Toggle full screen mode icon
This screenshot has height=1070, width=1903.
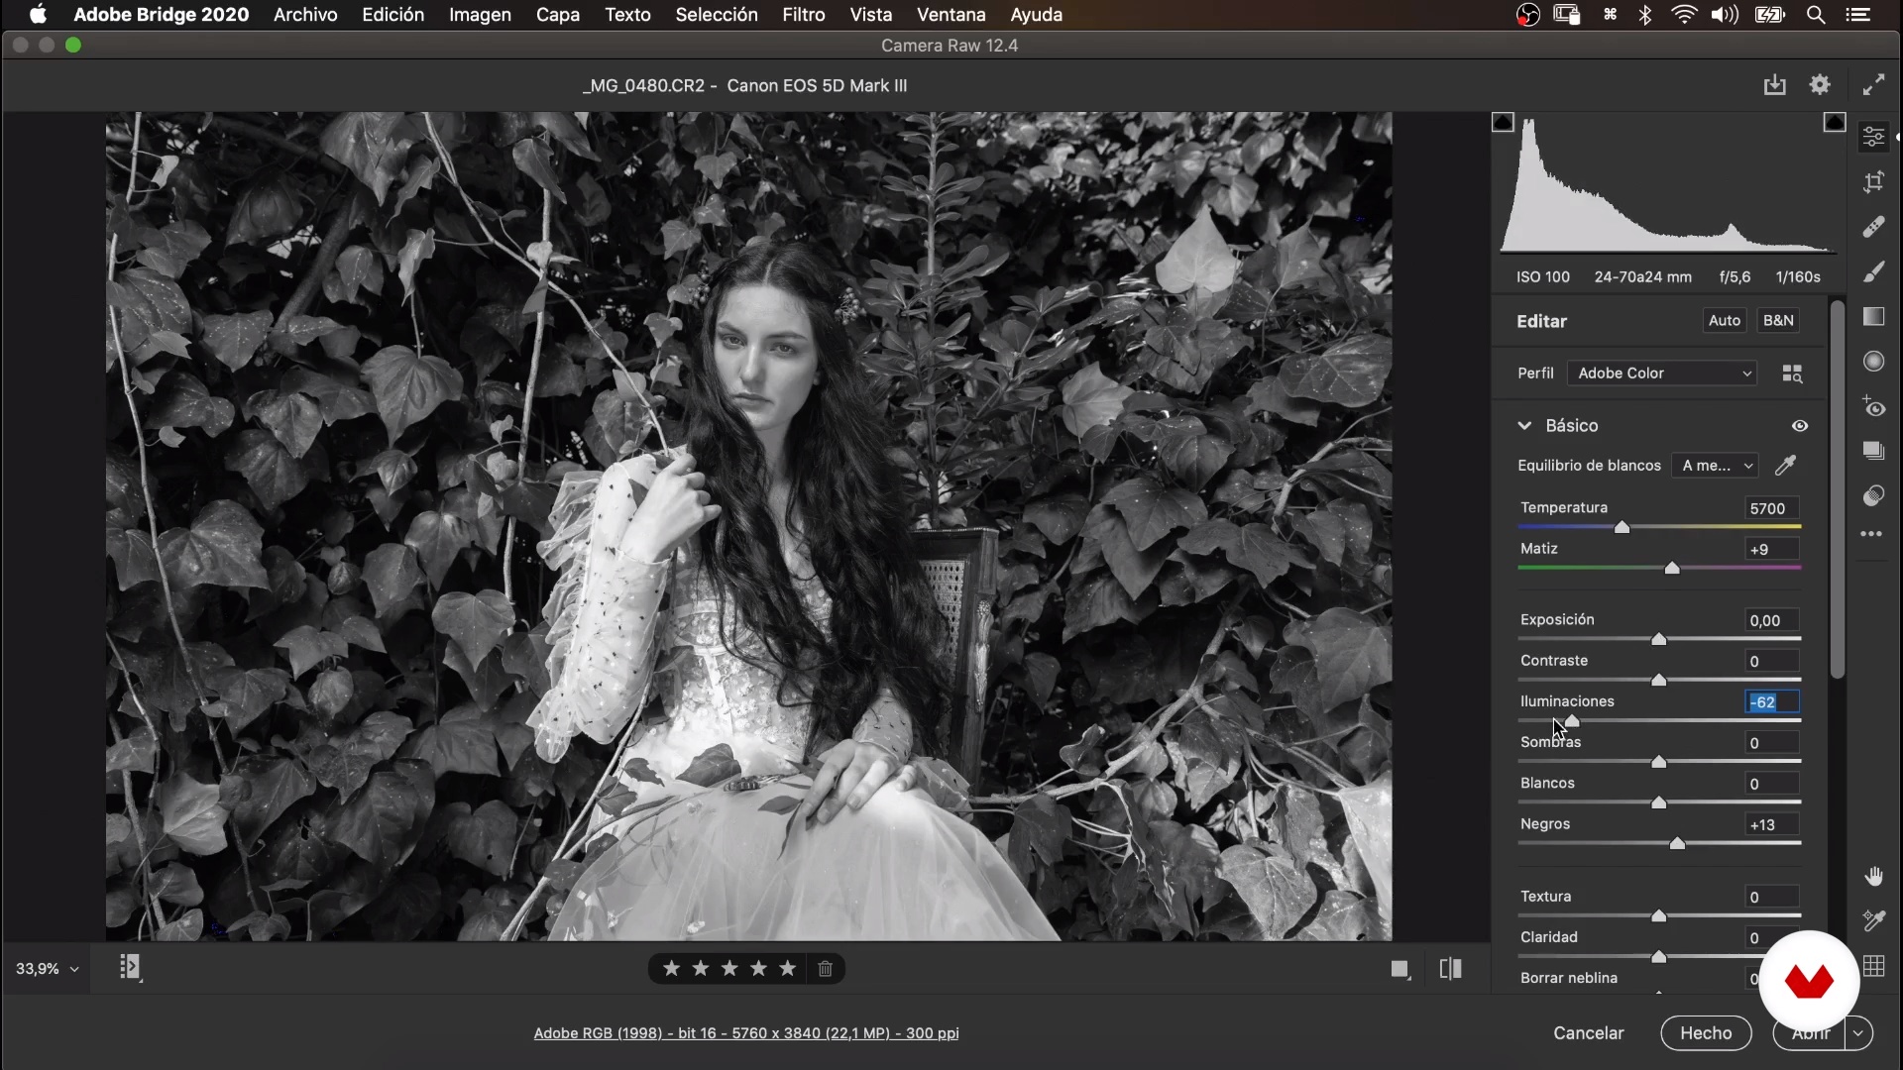click(x=1873, y=85)
